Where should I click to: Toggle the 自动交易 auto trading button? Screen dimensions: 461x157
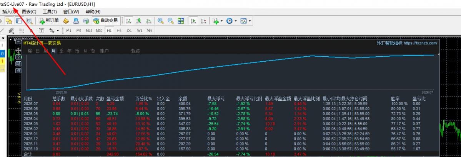[106, 21]
